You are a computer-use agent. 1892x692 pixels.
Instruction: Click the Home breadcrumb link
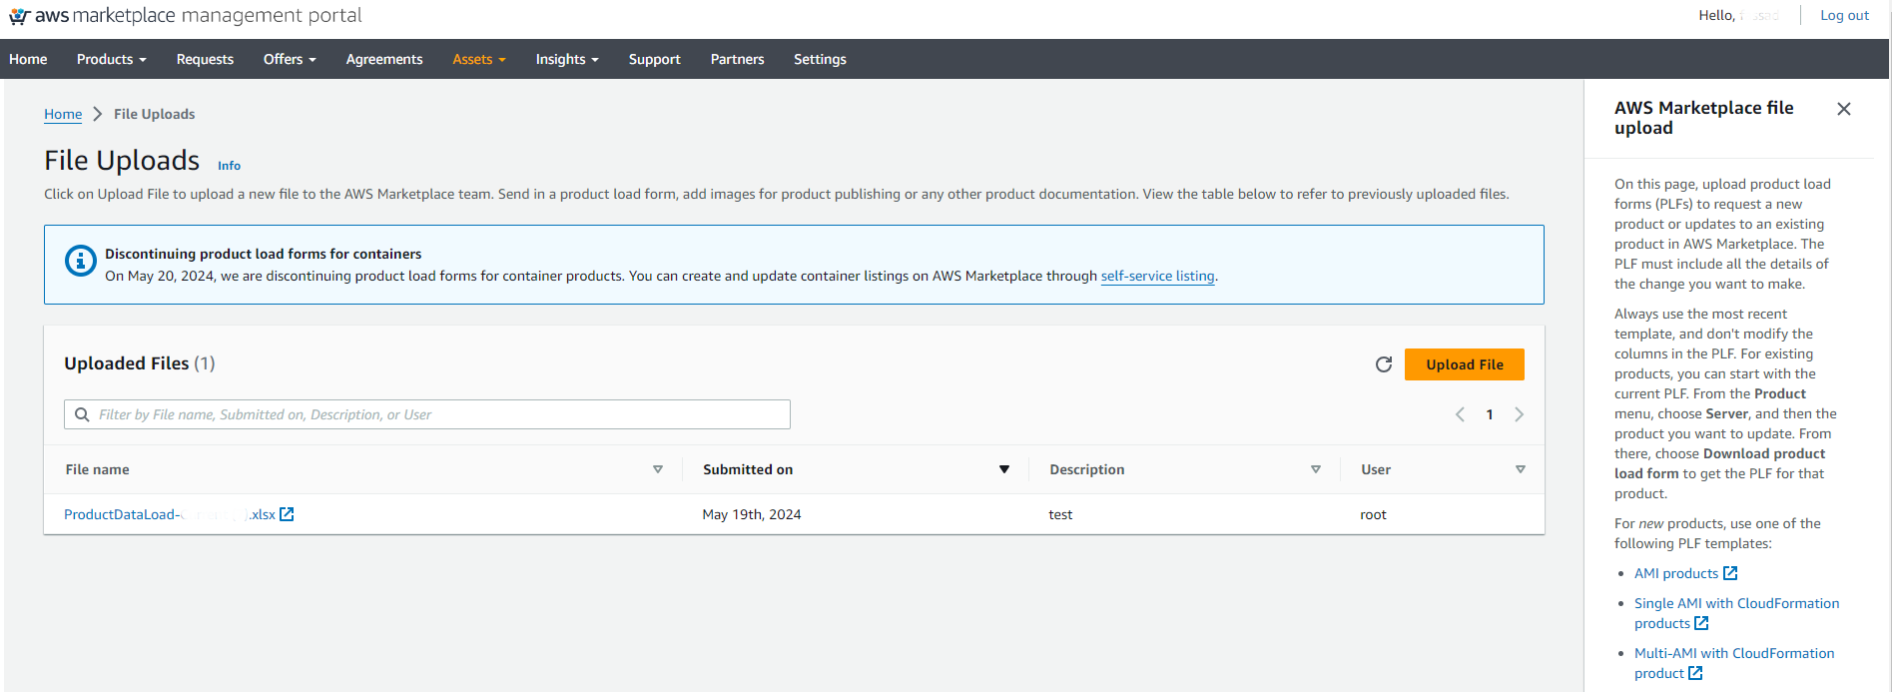click(63, 114)
